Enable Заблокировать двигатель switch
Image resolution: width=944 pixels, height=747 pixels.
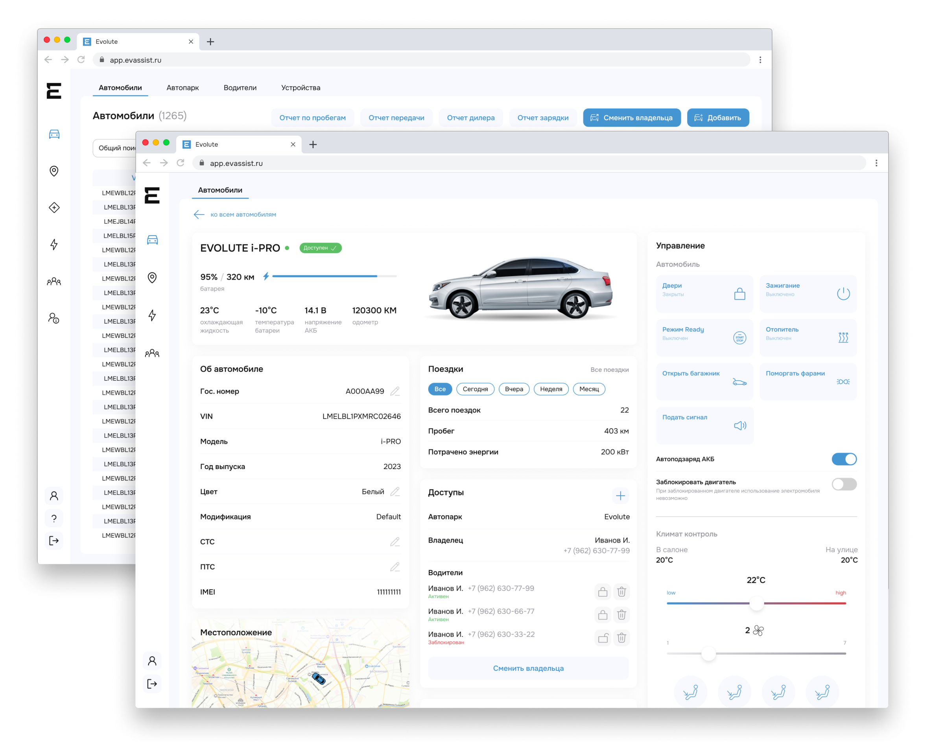pyautogui.click(x=845, y=485)
